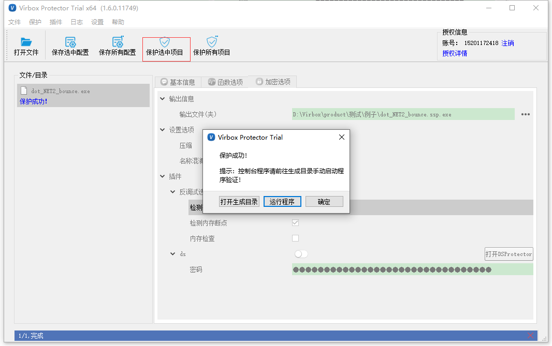The image size is (552, 346).
Task: Select the 加密选项 tab
Action: (x=272, y=82)
